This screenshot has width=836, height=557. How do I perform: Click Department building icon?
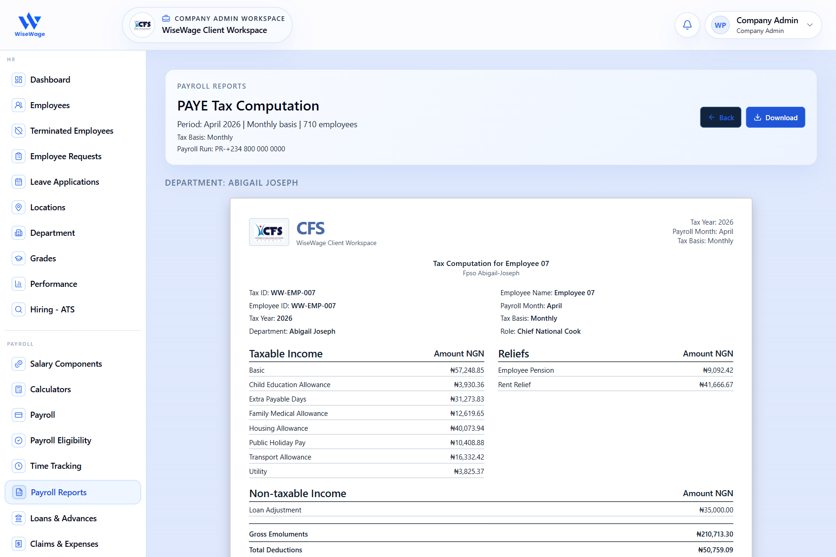(x=19, y=233)
